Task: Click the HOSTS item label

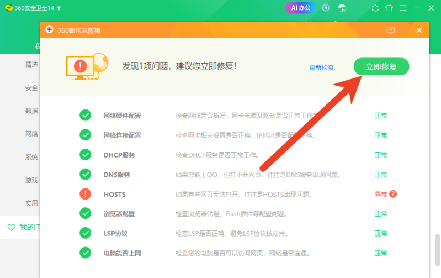Action: [x=114, y=195]
